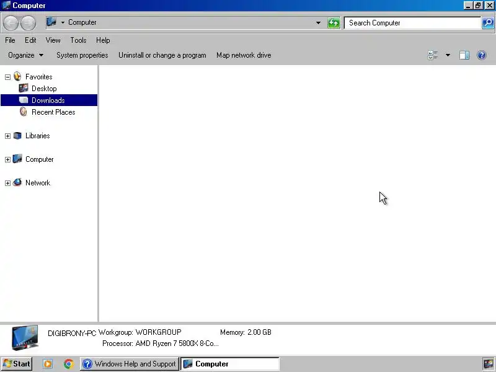Image resolution: width=496 pixels, height=372 pixels.
Task: Click the search magnifier button
Action: pos(488,23)
